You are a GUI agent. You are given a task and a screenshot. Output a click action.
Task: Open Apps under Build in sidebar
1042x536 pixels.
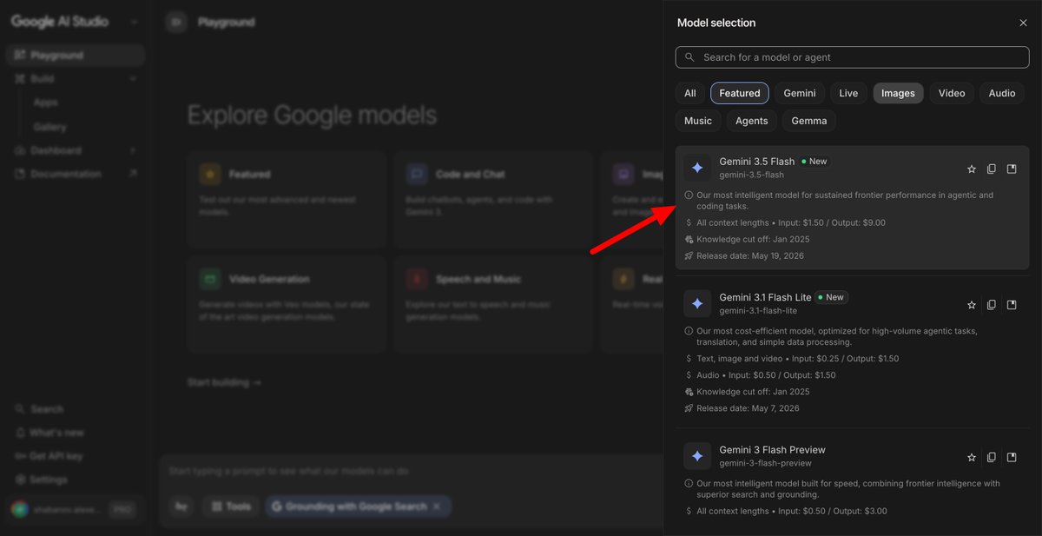46,103
